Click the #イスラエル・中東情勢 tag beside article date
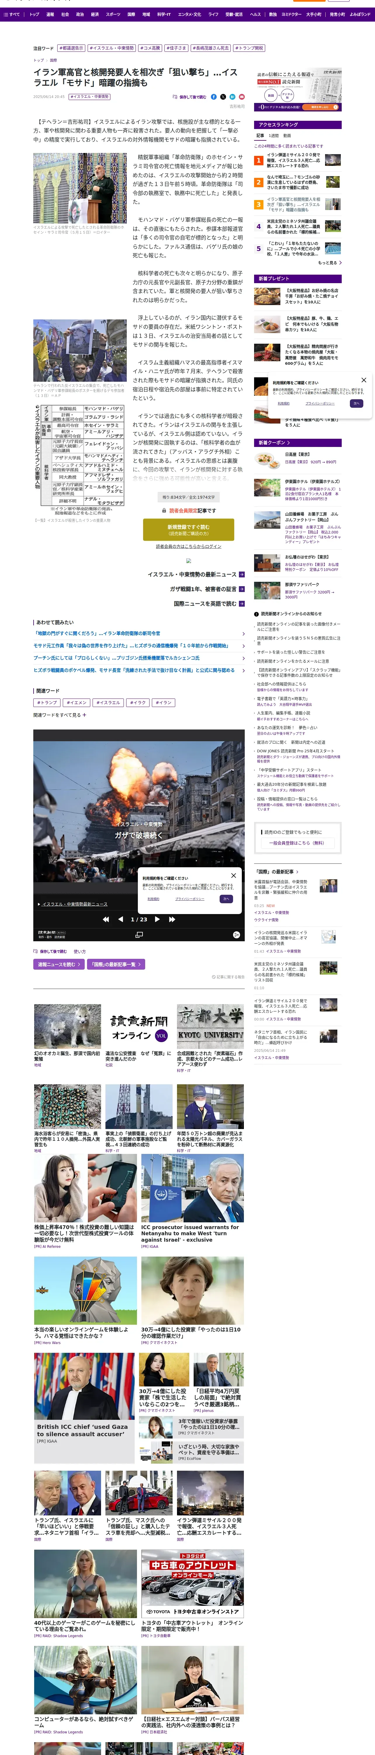Image resolution: width=375 pixels, height=1755 pixels. click(x=89, y=97)
